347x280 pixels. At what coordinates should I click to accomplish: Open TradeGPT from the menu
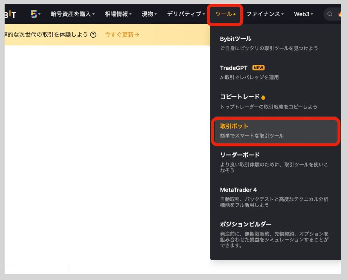click(234, 68)
